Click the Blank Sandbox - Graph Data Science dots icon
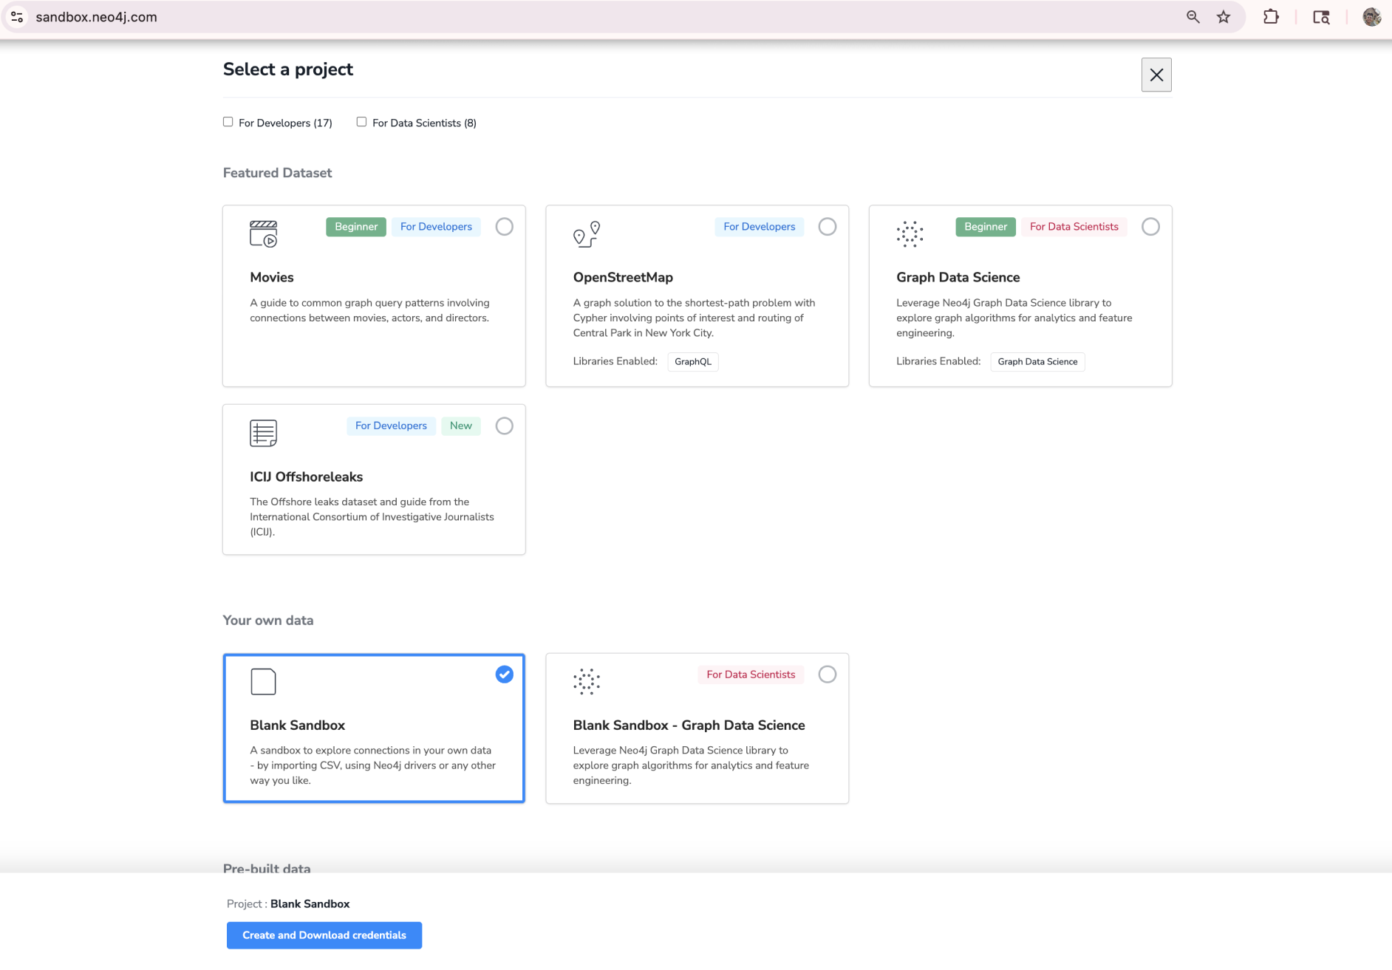The width and height of the screenshot is (1392, 970). tap(587, 681)
